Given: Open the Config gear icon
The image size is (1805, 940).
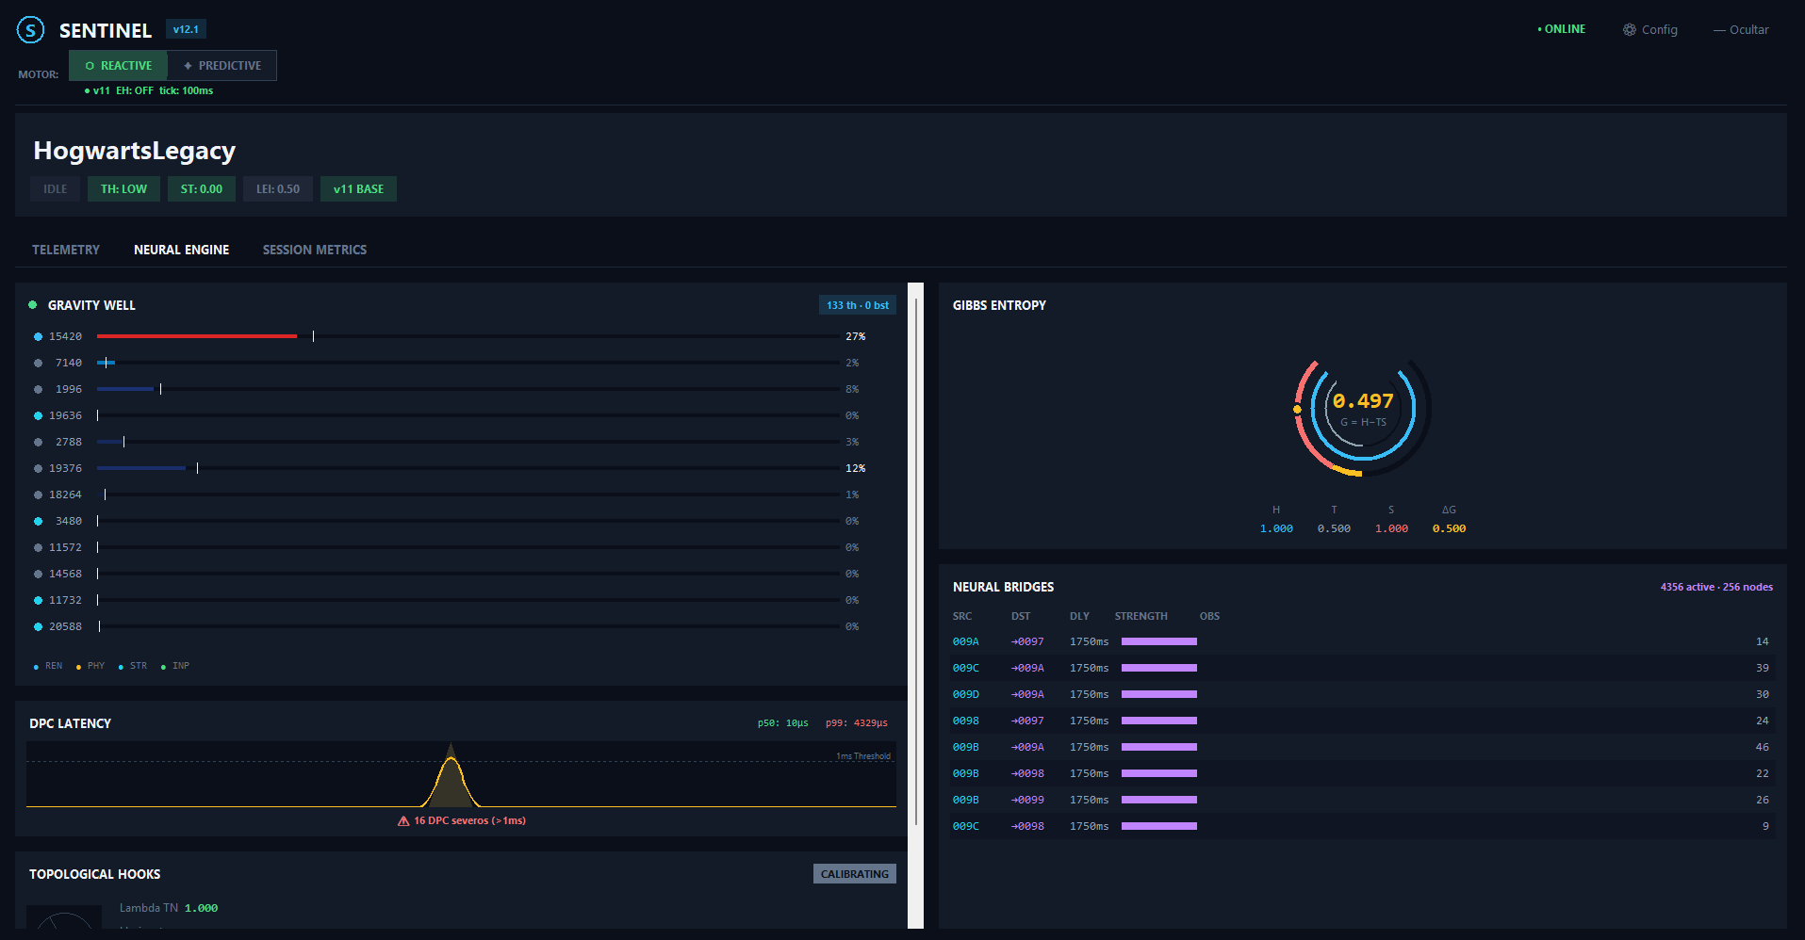Looking at the screenshot, I should pos(1629,30).
